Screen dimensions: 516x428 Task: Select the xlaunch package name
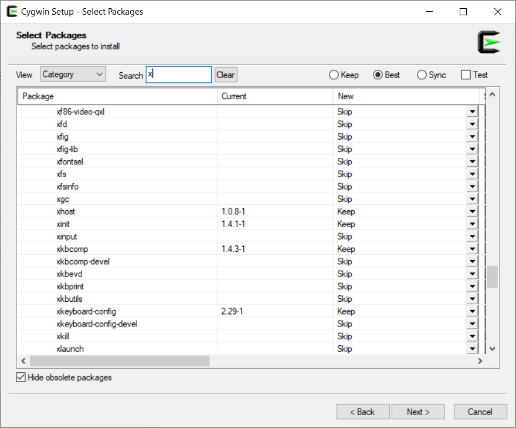click(70, 349)
